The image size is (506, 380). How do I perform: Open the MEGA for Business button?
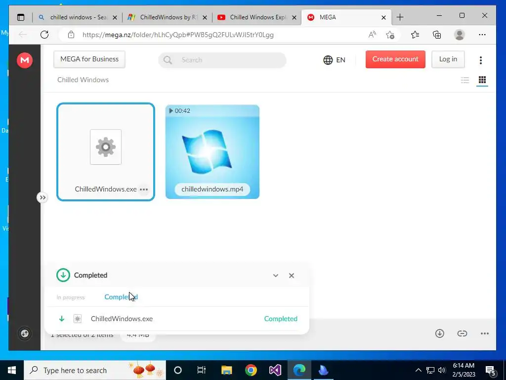pyautogui.click(x=89, y=59)
